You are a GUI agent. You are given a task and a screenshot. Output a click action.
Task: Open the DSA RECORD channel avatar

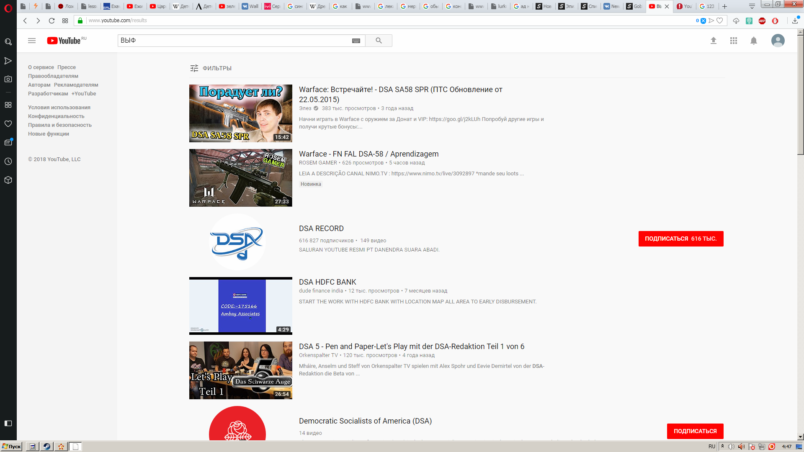tap(237, 242)
